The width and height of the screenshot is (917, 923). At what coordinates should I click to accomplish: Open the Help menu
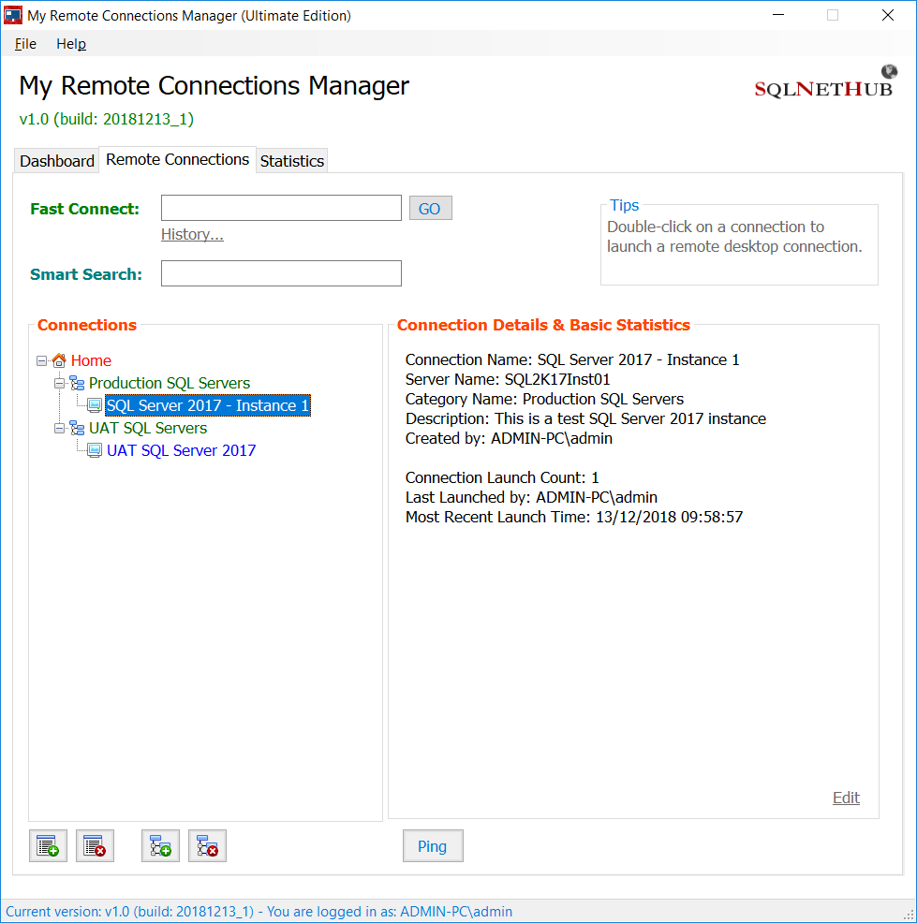(x=71, y=44)
